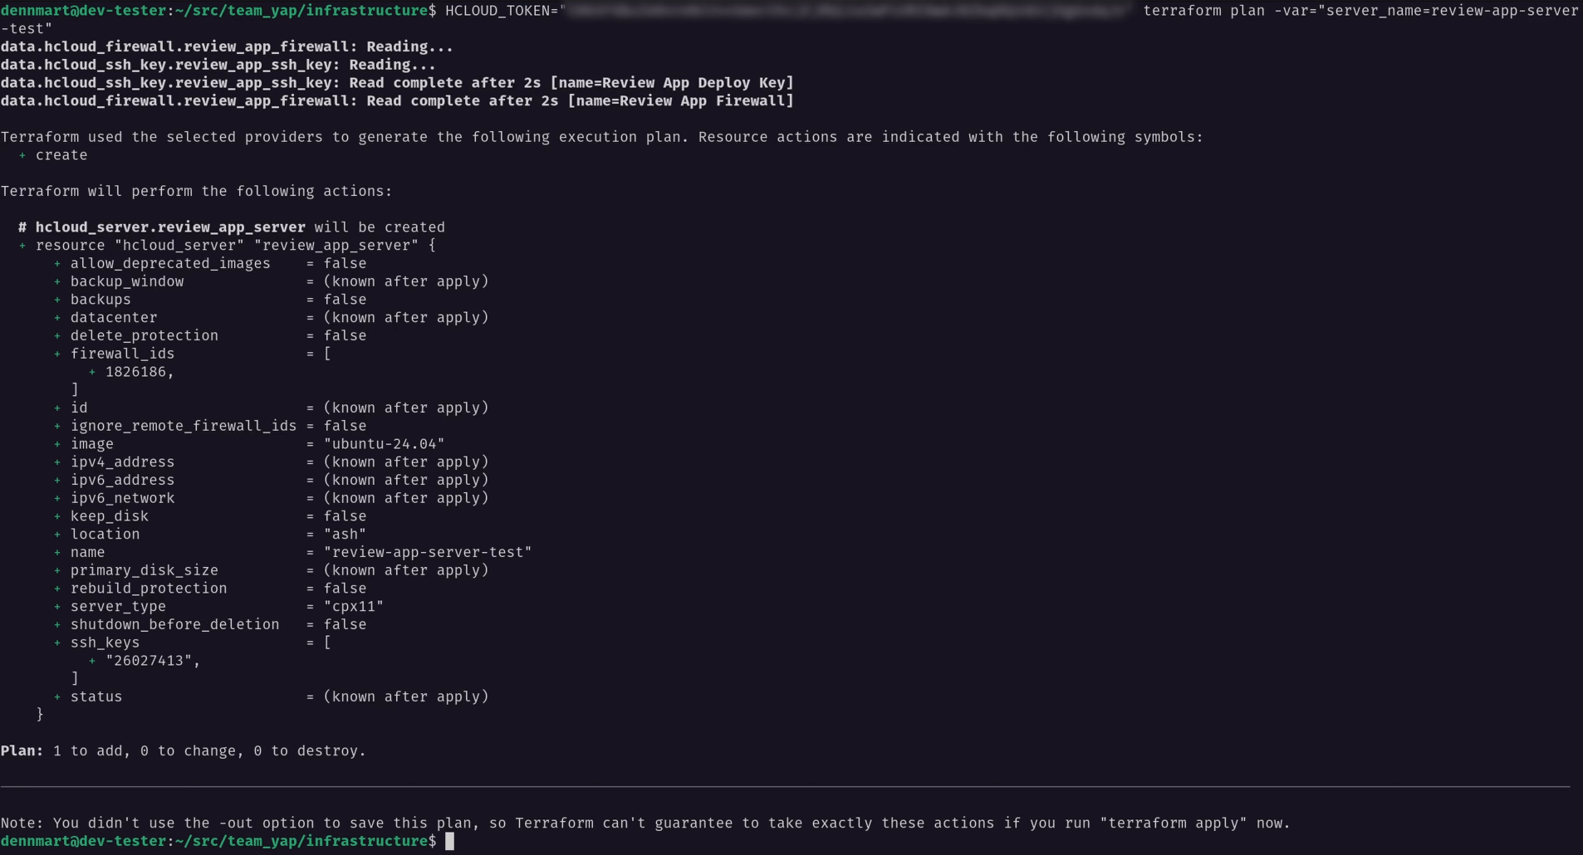
Task: Click the blurred HCLOUD_TOKEN value
Action: [847, 11]
